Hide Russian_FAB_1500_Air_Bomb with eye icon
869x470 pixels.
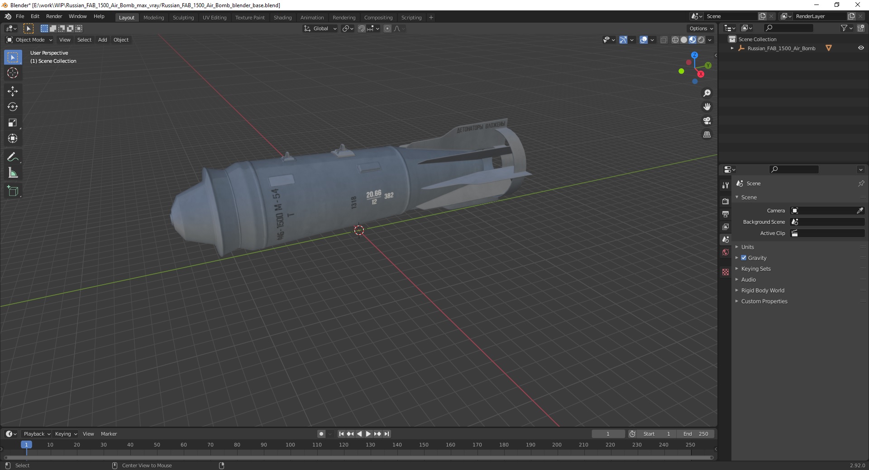[x=861, y=48]
